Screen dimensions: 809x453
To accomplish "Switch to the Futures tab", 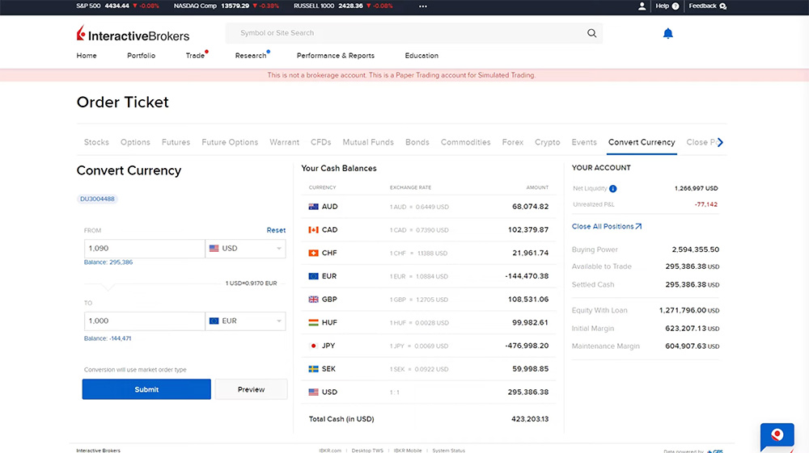I will (176, 142).
